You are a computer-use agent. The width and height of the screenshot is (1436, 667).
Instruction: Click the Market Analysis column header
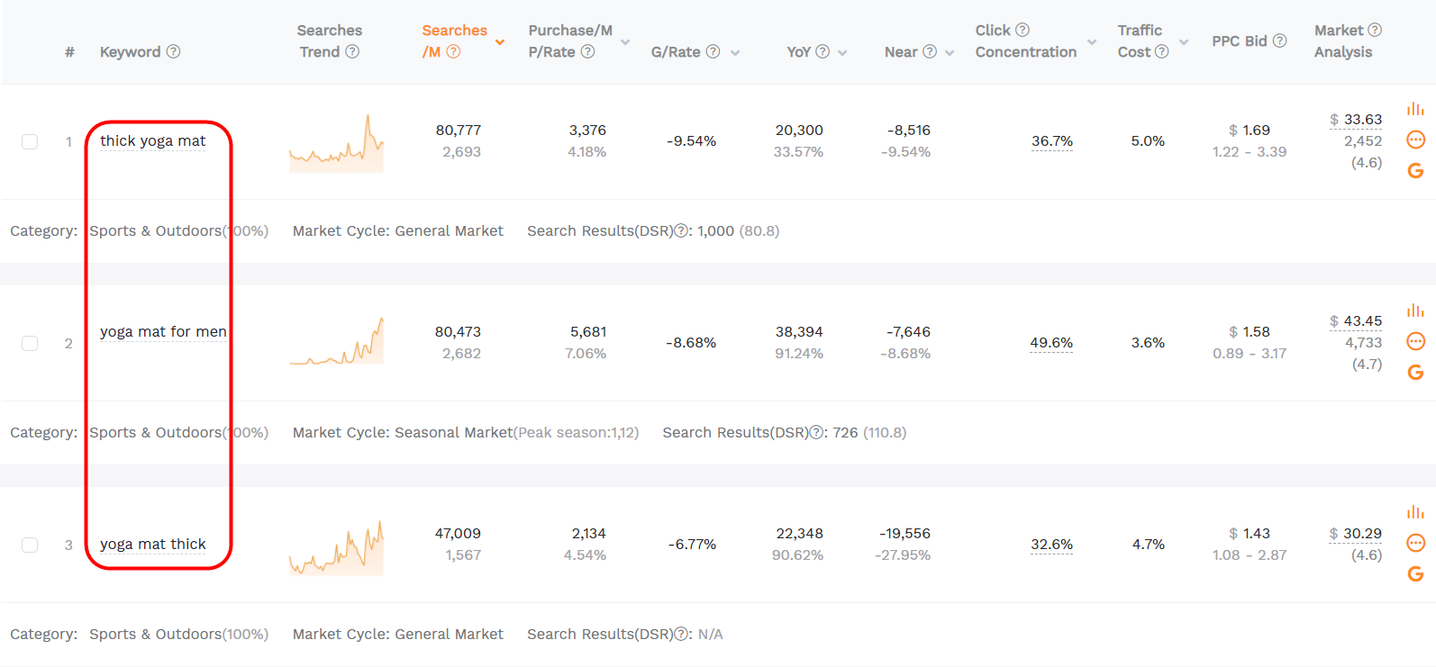tap(1343, 41)
